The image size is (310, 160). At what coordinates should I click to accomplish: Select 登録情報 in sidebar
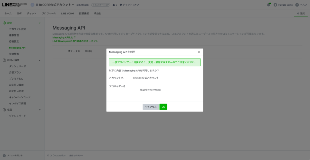14,54
